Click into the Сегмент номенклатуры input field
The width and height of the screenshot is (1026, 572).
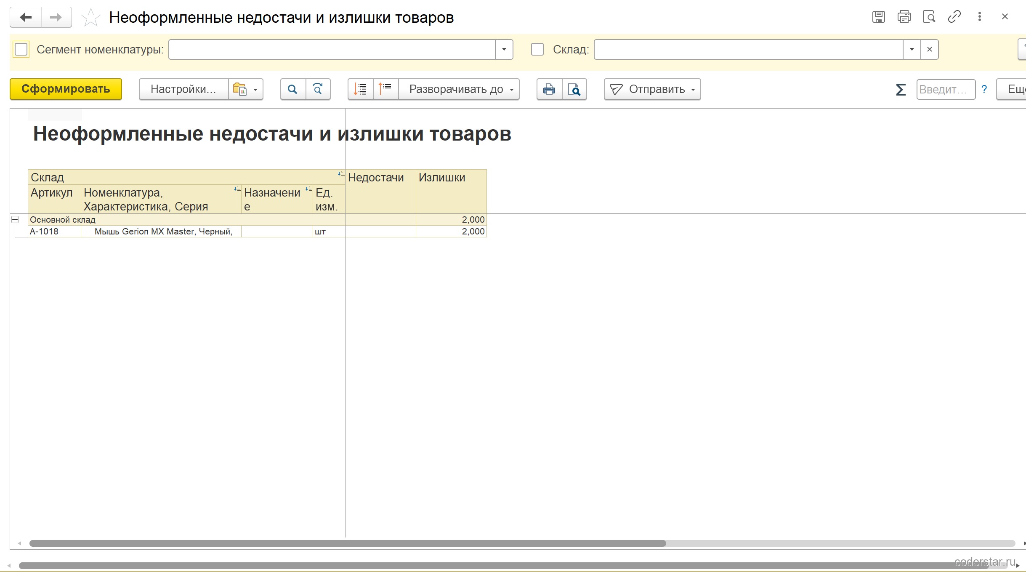click(x=332, y=49)
